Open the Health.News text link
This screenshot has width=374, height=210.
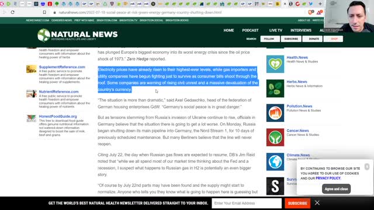pos(297,57)
